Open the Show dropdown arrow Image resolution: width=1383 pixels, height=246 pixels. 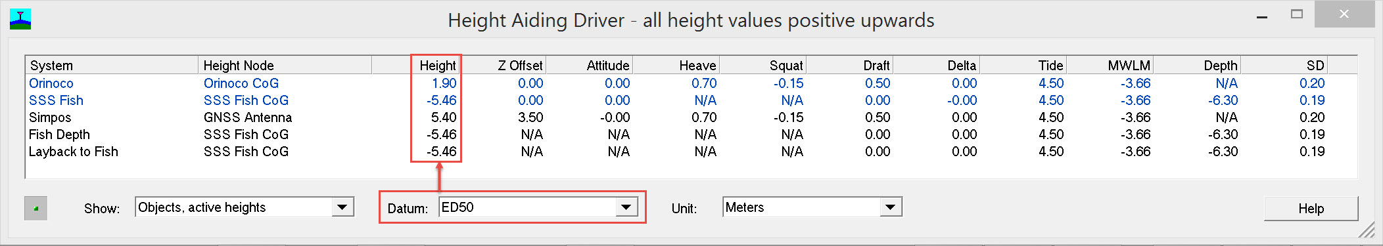point(342,207)
